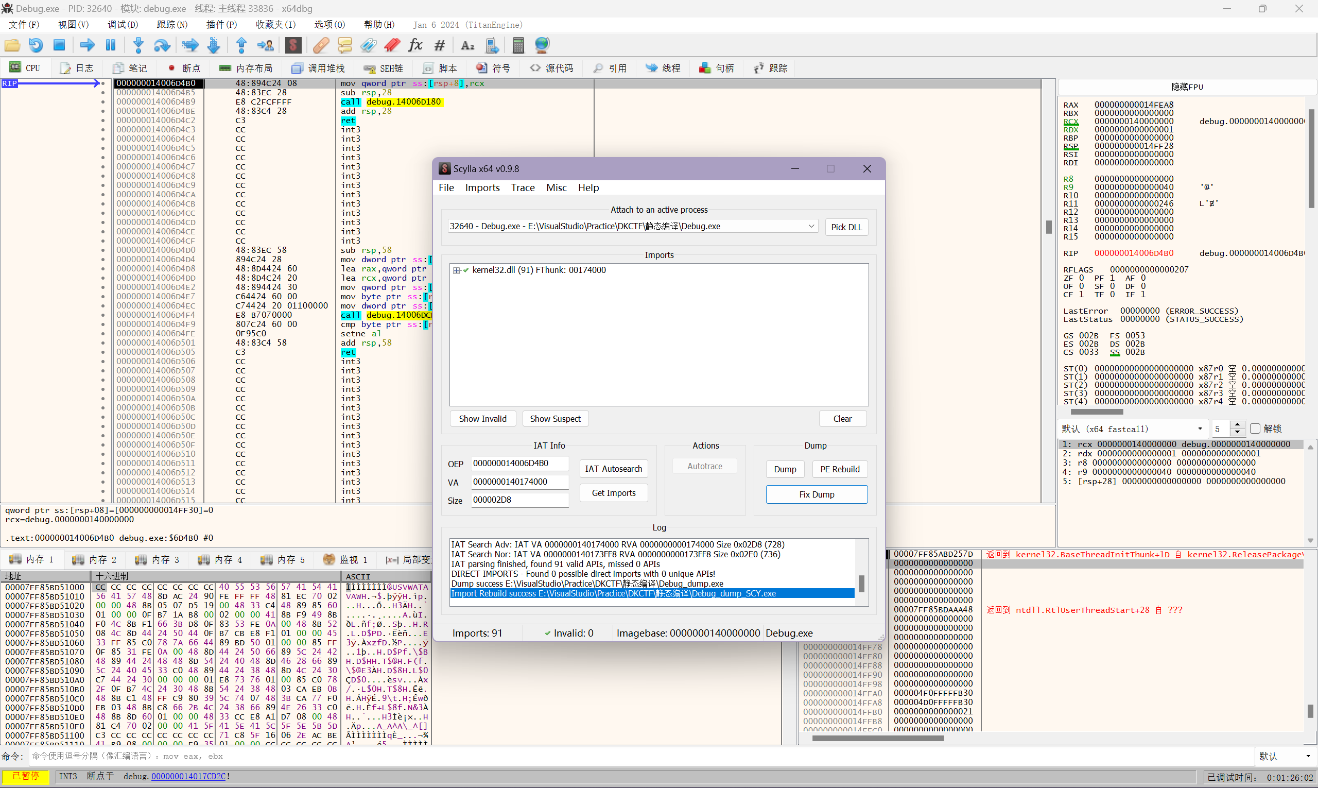The height and width of the screenshot is (788, 1318).
Task: Pause execution with the pause icon
Action: pos(110,45)
